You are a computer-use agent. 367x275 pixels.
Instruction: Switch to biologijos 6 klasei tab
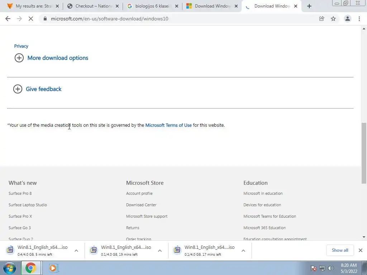152,6
